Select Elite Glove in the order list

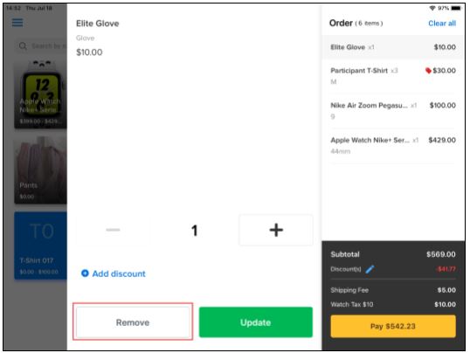pos(393,47)
